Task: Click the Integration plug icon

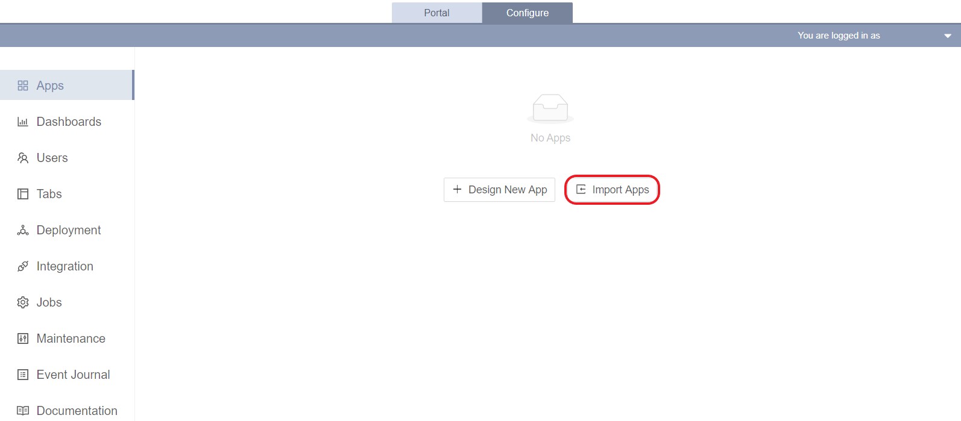Action: coord(23,266)
